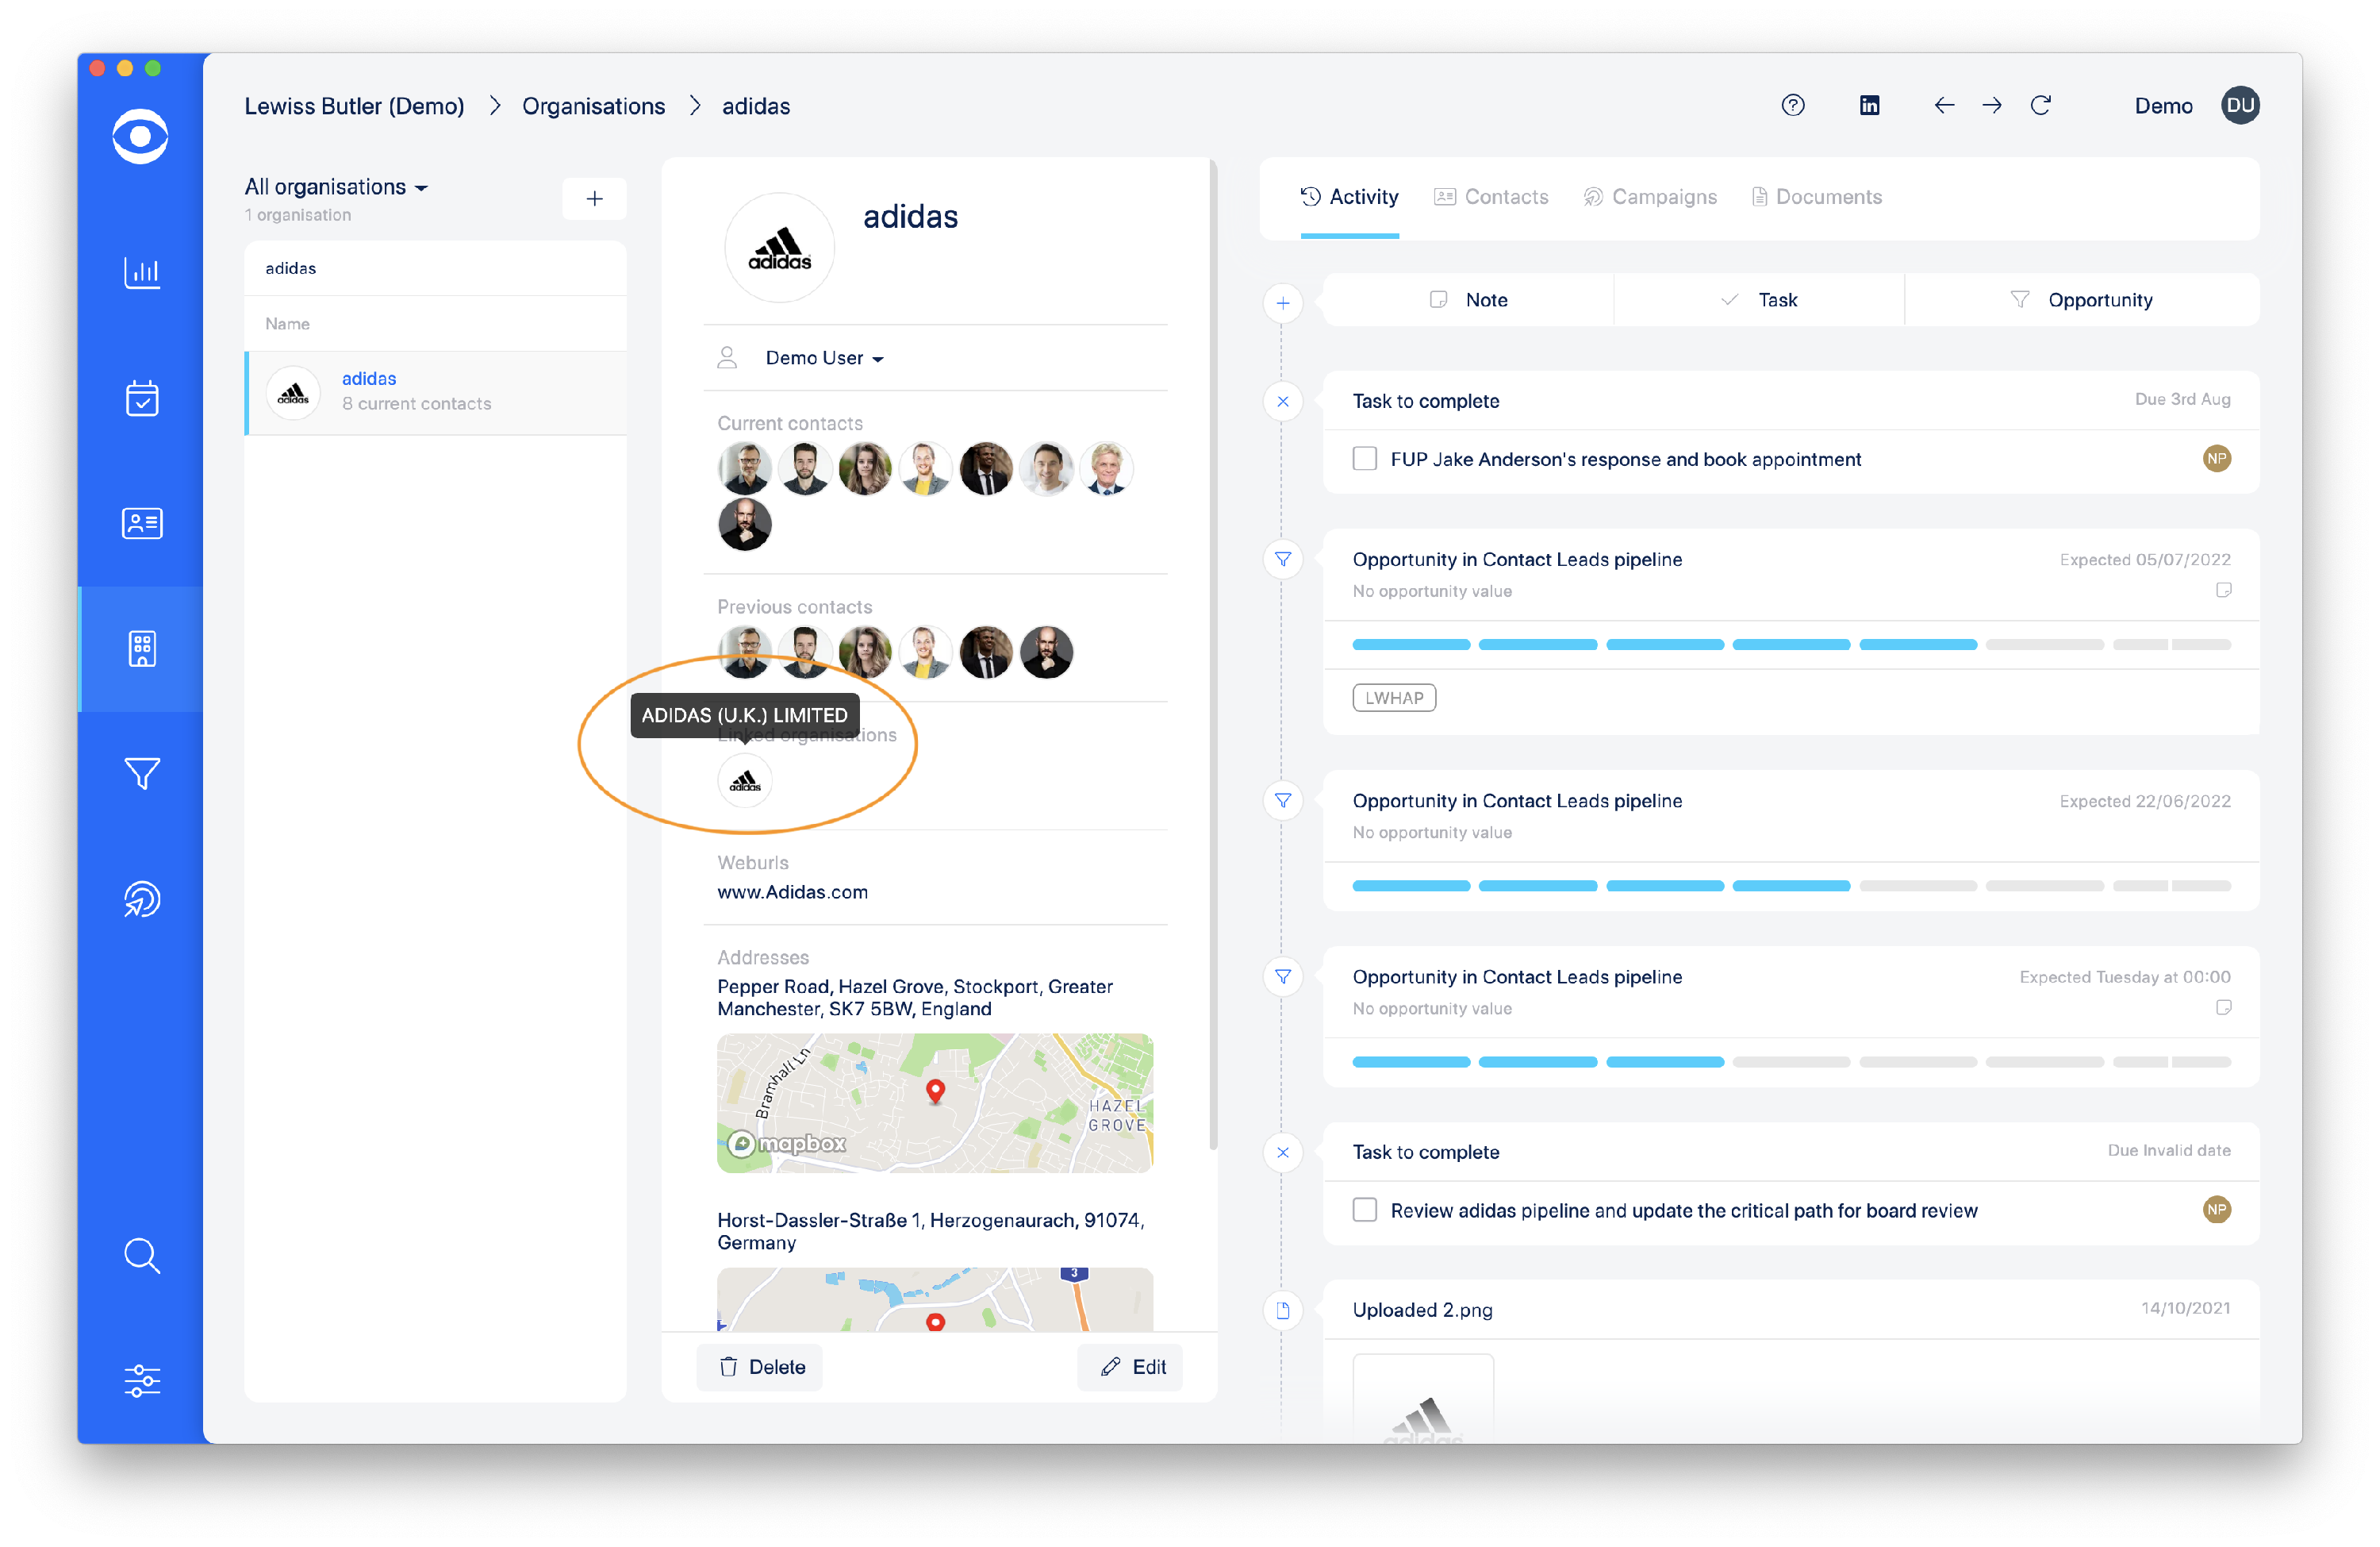This screenshot has height=1547, width=2380.
Task: Click the LinkedIn icon in header
Action: [1868, 105]
